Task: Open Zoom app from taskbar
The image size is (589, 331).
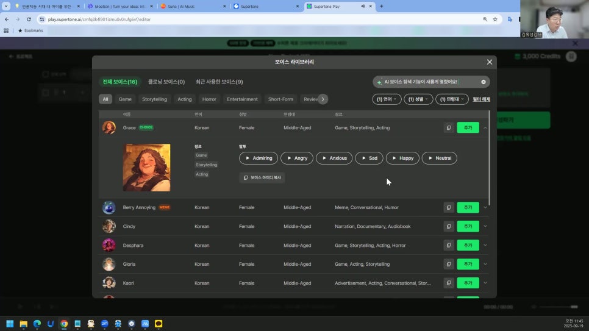Action: click(x=104, y=324)
